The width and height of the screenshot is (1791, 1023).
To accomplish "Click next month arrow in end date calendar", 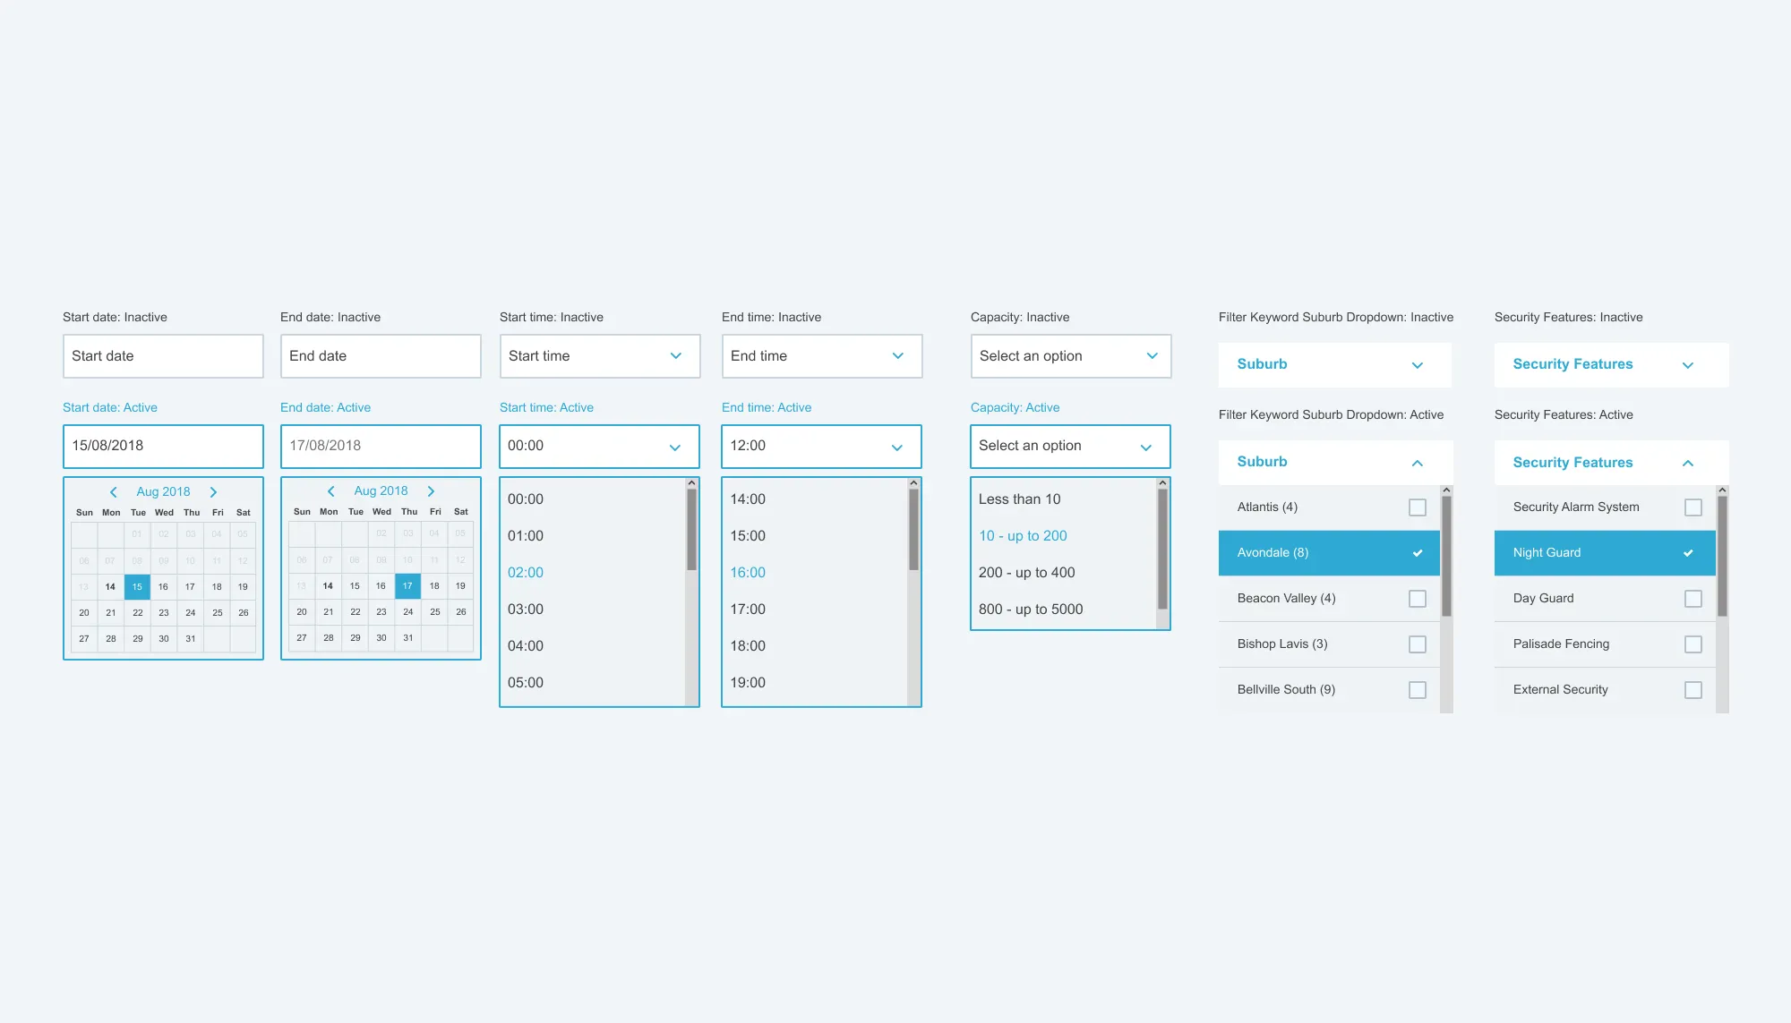I will pos(431,491).
